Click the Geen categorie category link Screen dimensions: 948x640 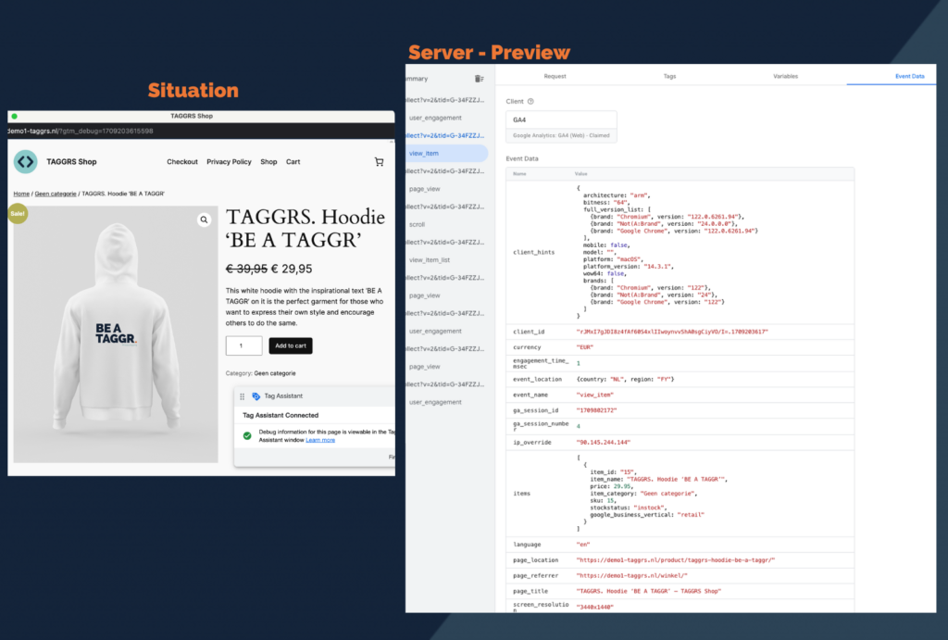click(275, 373)
